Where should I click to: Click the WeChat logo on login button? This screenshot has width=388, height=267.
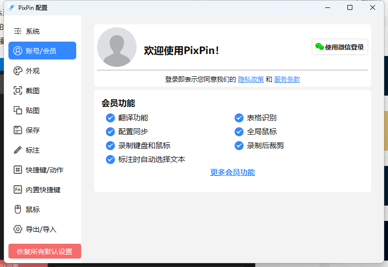(320, 47)
